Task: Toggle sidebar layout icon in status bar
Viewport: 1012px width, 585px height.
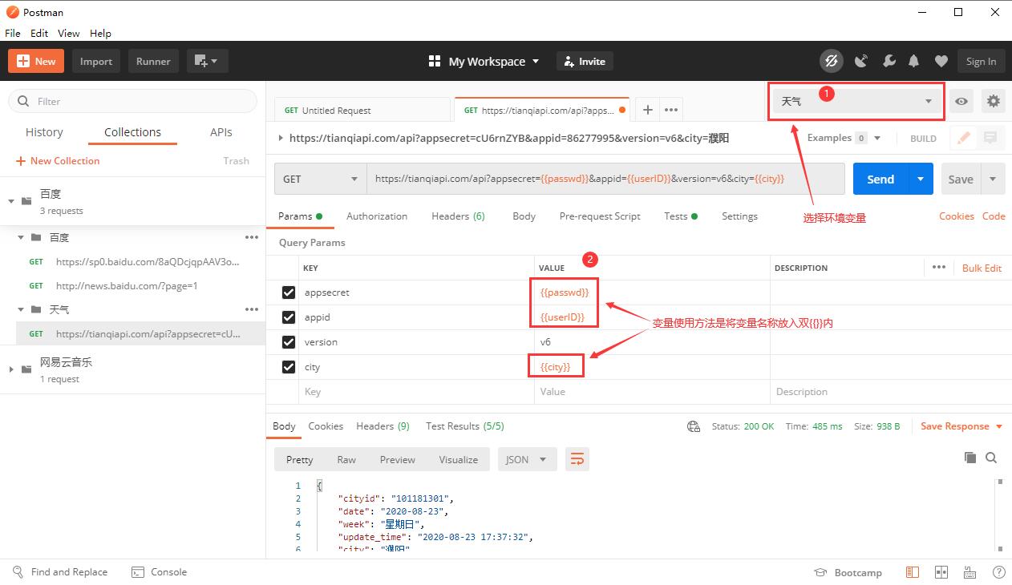Action: (913, 572)
